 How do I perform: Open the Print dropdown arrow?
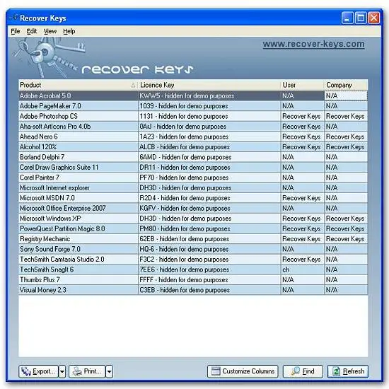[x=109, y=371]
